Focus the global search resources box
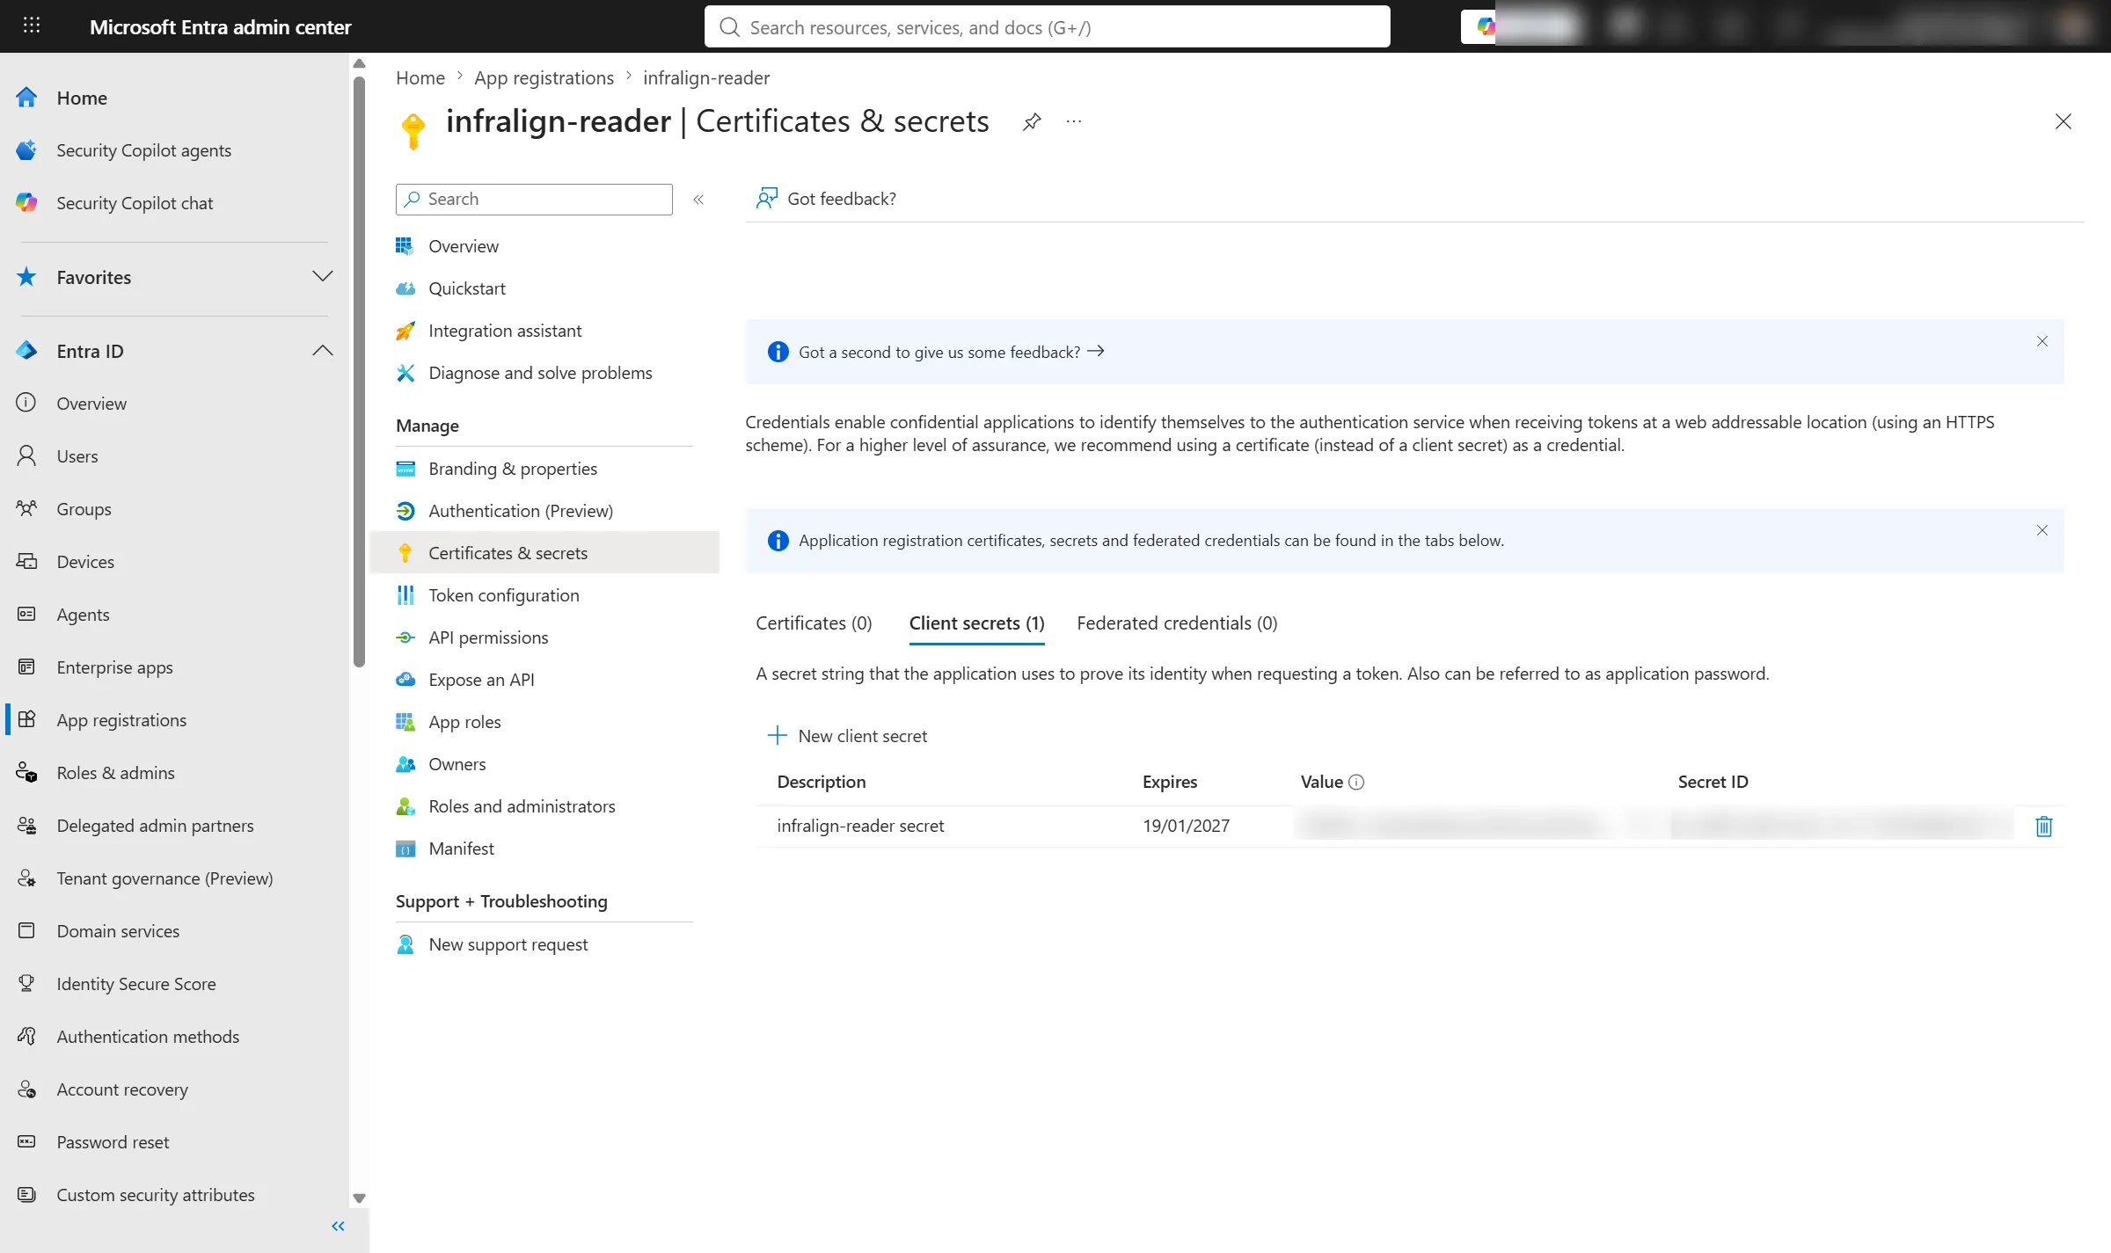Image resolution: width=2111 pixels, height=1253 pixels. (1047, 27)
